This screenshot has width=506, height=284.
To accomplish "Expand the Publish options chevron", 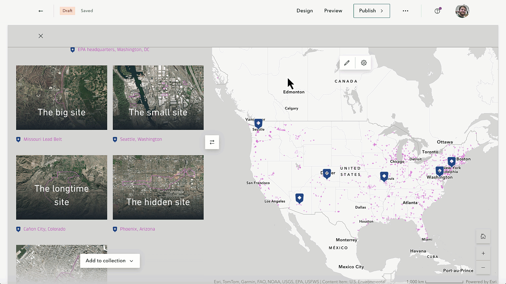I will click(382, 11).
